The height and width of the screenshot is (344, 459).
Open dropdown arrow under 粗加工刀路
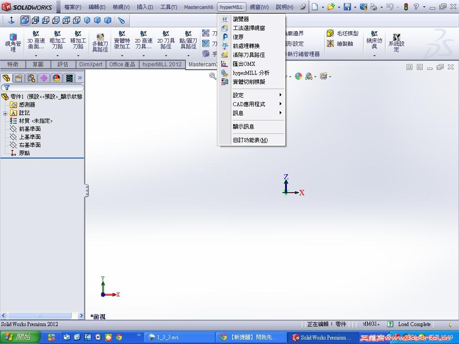point(57,55)
